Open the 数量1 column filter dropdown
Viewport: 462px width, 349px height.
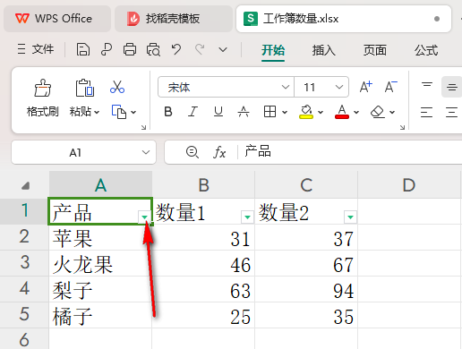tap(247, 217)
